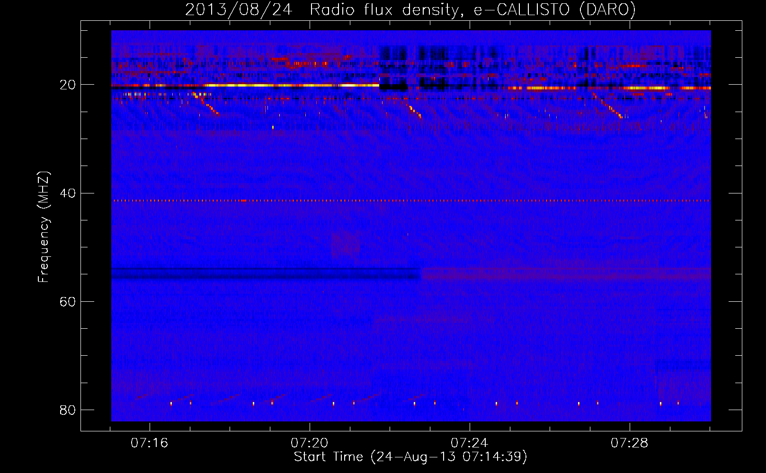This screenshot has height=473, width=766.
Task: Click the 60 MHz frequency tick label
Action: (68, 302)
